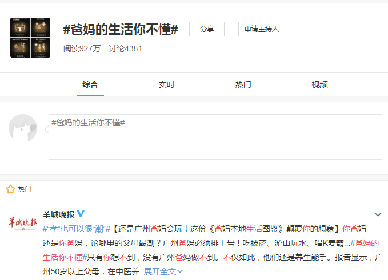Screen dimensions: 388x280
Task: Select the 综合 tab
Action: pyautogui.click(x=90, y=84)
